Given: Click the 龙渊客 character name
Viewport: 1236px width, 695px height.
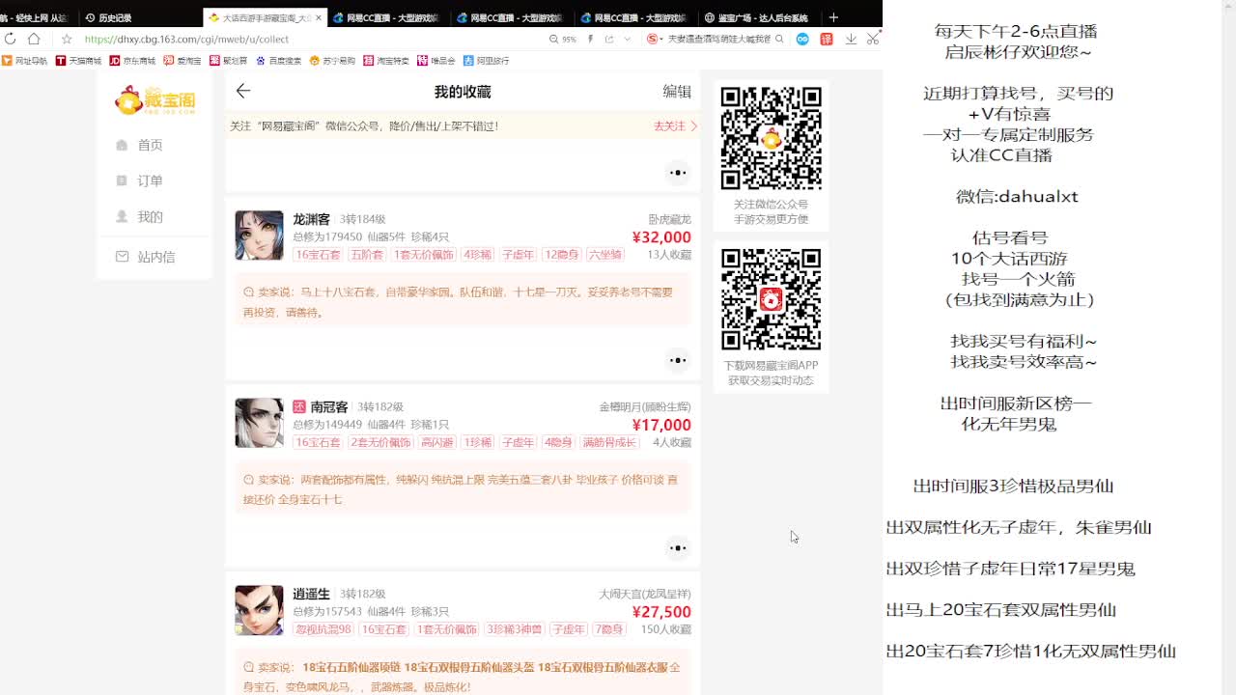Looking at the screenshot, I should [x=311, y=219].
